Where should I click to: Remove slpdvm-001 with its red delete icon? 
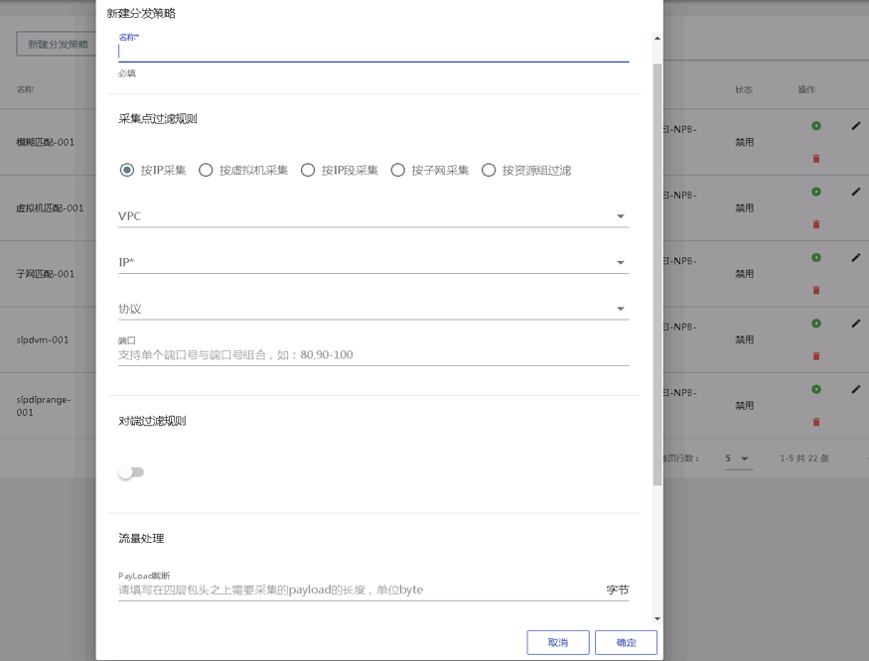point(815,355)
